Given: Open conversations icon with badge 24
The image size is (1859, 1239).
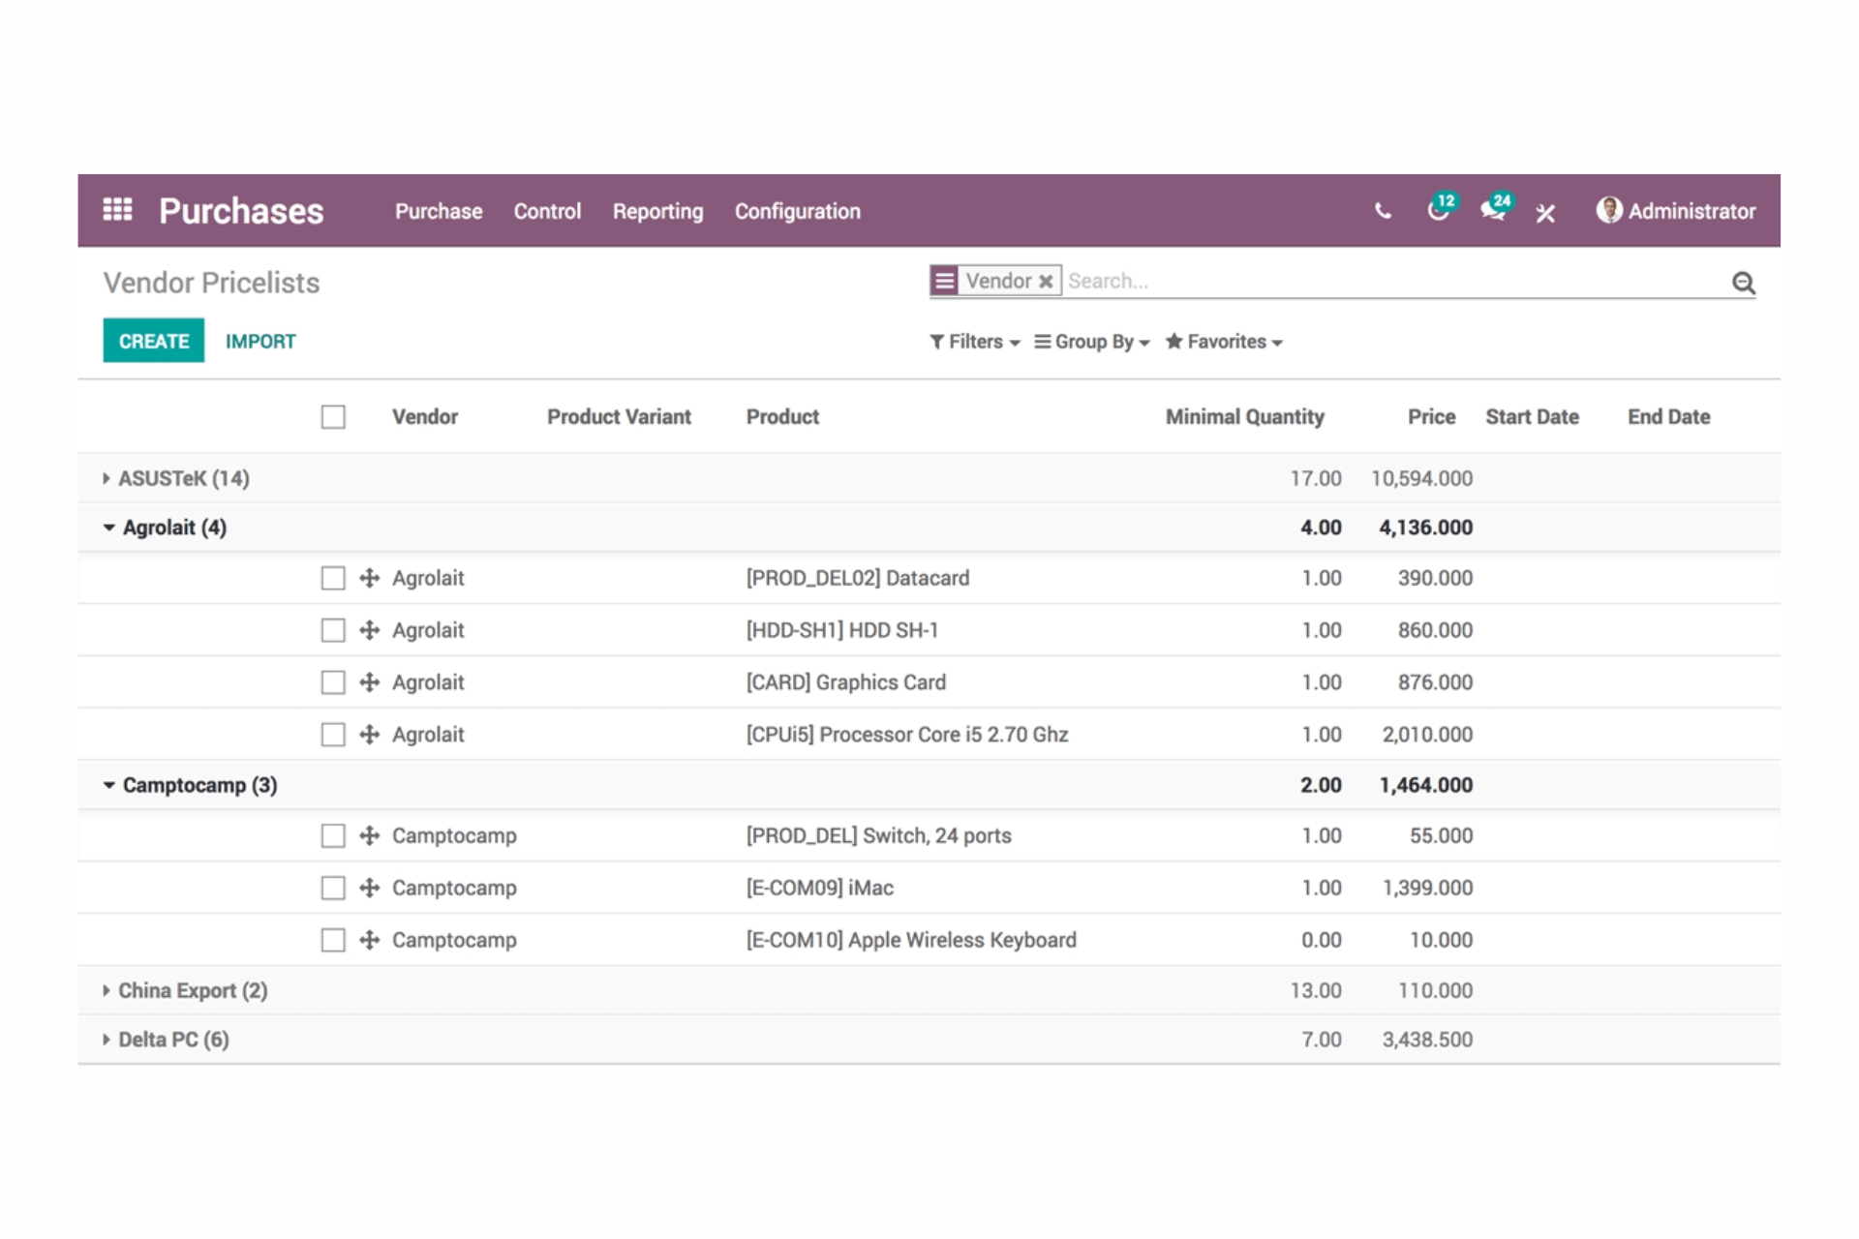Looking at the screenshot, I should coord(1496,207).
